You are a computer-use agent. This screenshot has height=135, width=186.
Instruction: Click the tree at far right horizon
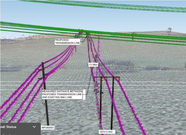170,31
